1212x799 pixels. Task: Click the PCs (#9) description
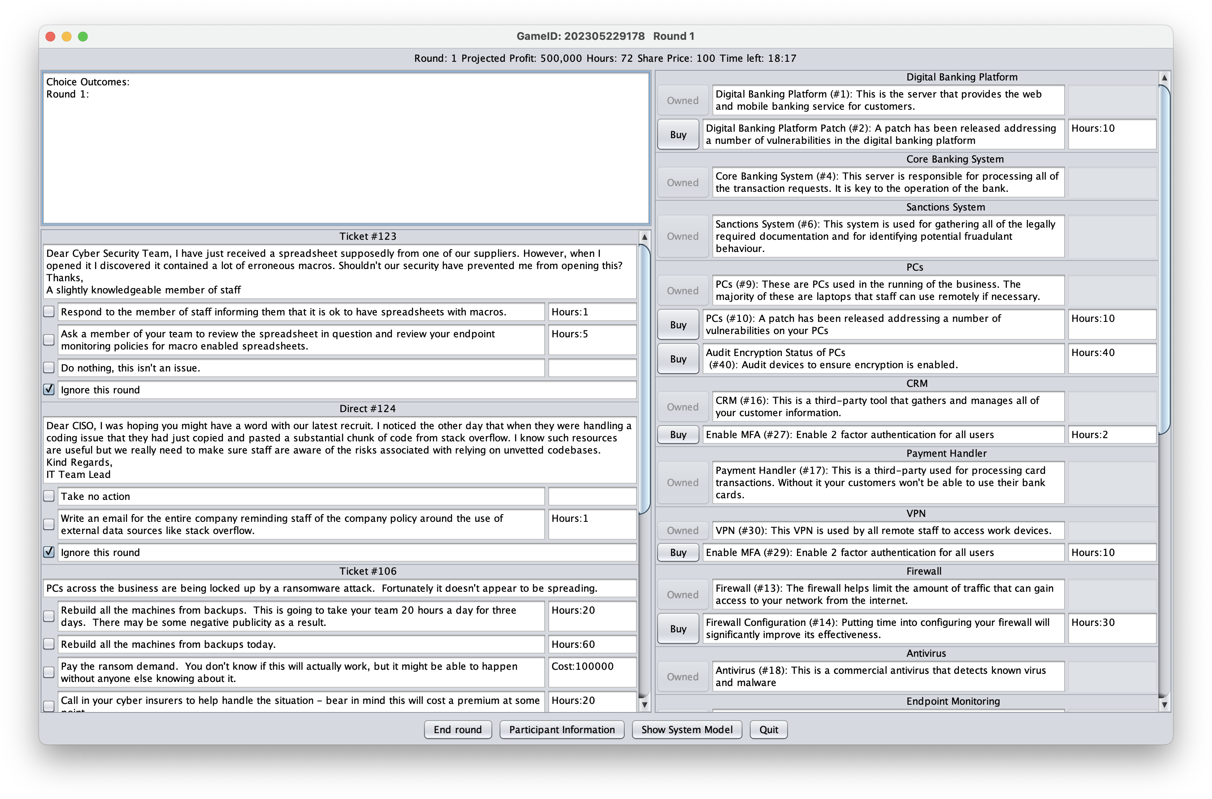click(888, 291)
